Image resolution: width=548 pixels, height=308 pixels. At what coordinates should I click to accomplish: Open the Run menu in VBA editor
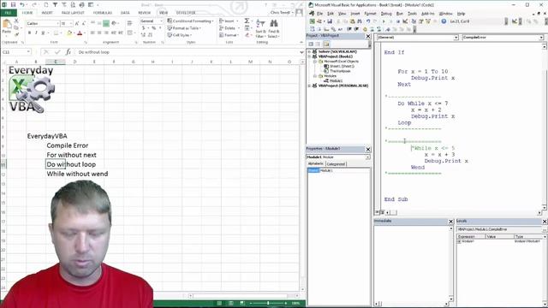coord(400,14)
